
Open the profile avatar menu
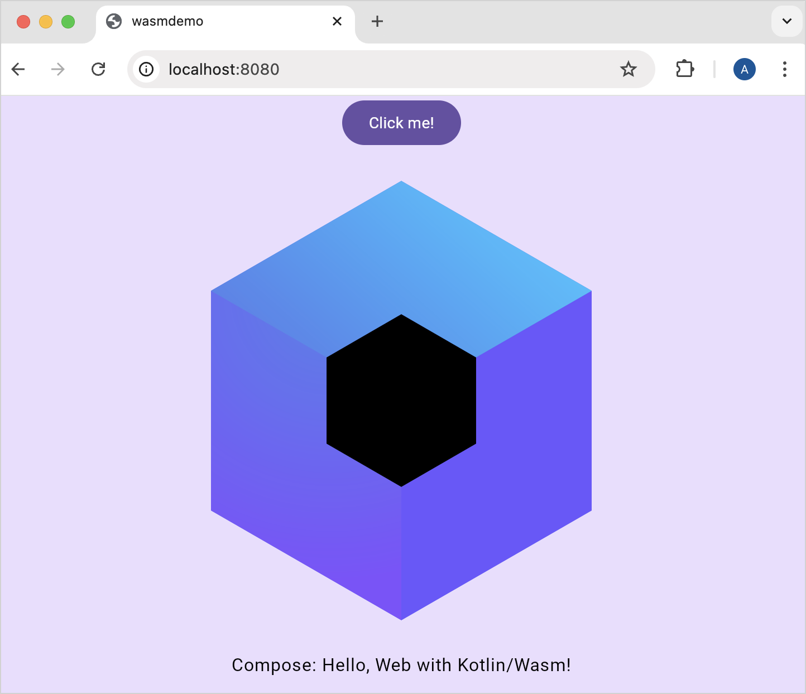click(x=744, y=69)
